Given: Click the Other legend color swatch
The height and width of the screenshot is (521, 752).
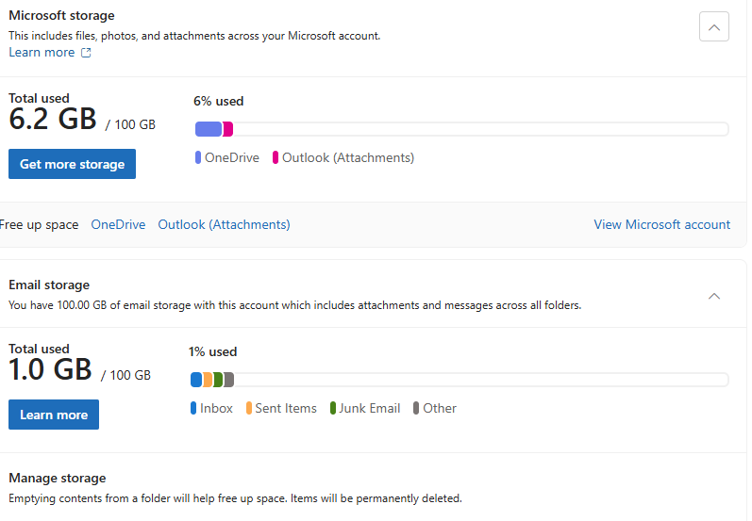Looking at the screenshot, I should (416, 408).
